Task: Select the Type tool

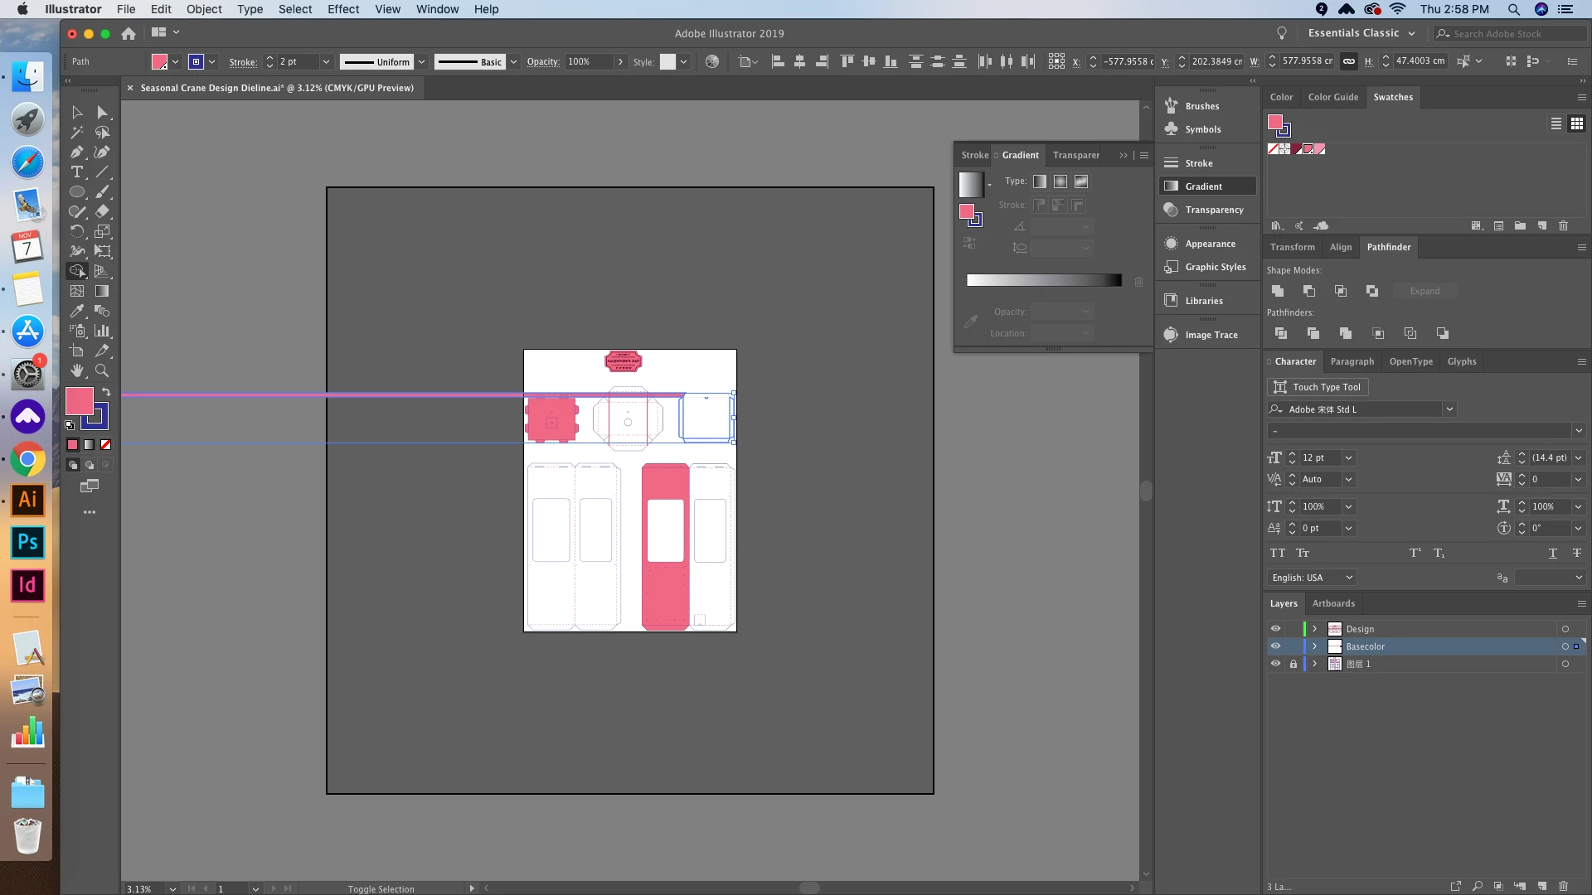Action: coord(76,172)
